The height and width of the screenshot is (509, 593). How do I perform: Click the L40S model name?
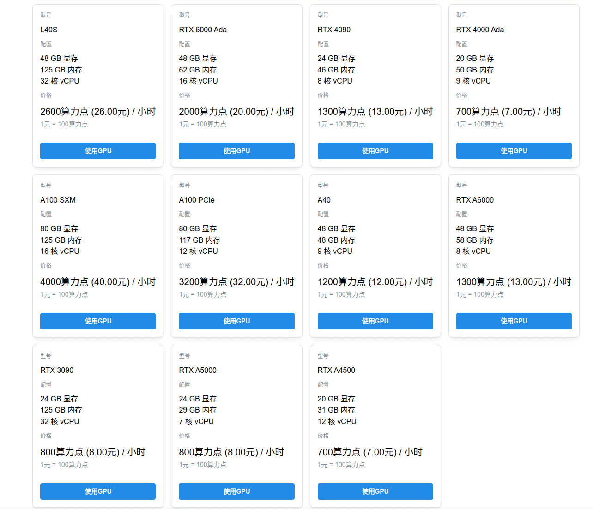click(49, 30)
